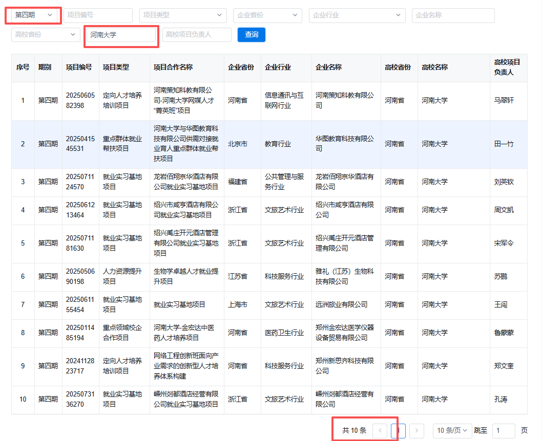Click 福建省 in the 企业省份 column

pyautogui.click(x=238, y=182)
